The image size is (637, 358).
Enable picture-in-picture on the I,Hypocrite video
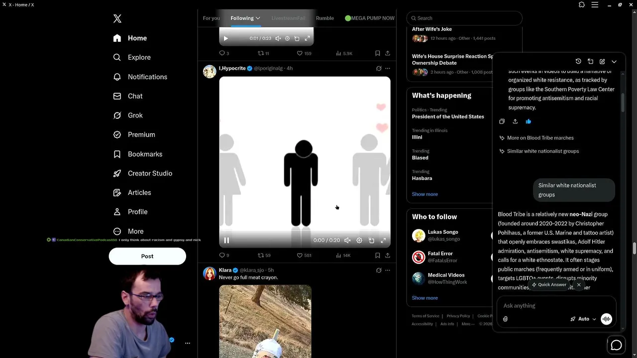(371, 240)
